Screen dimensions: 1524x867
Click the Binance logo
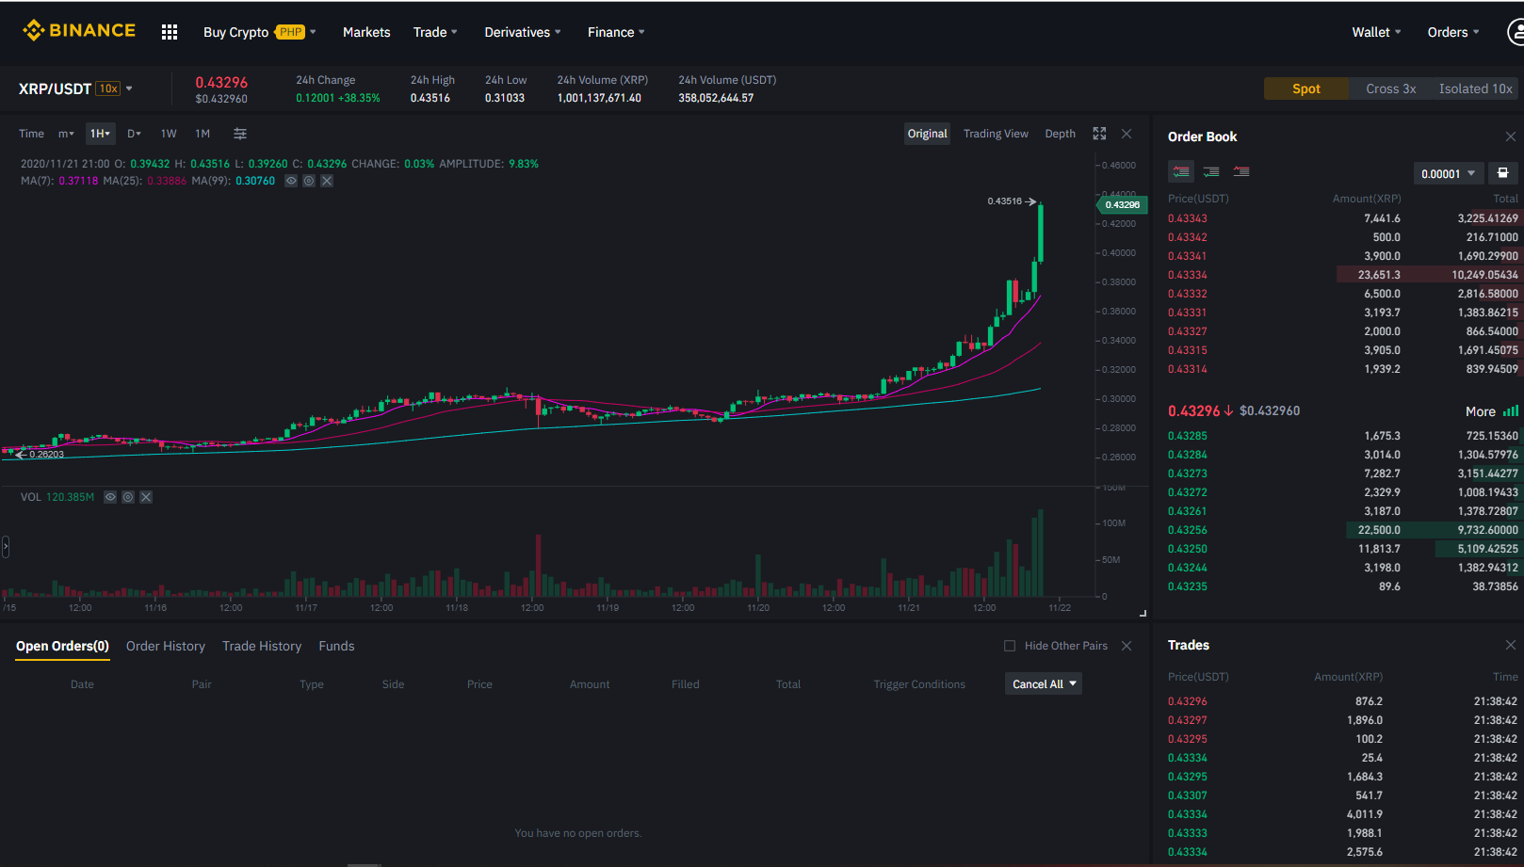[x=79, y=31]
